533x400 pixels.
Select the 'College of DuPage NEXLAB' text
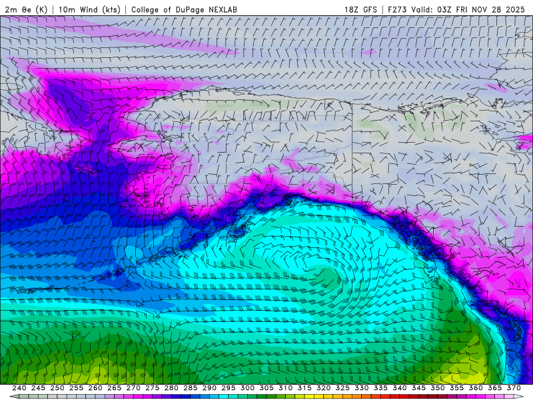tap(184, 9)
